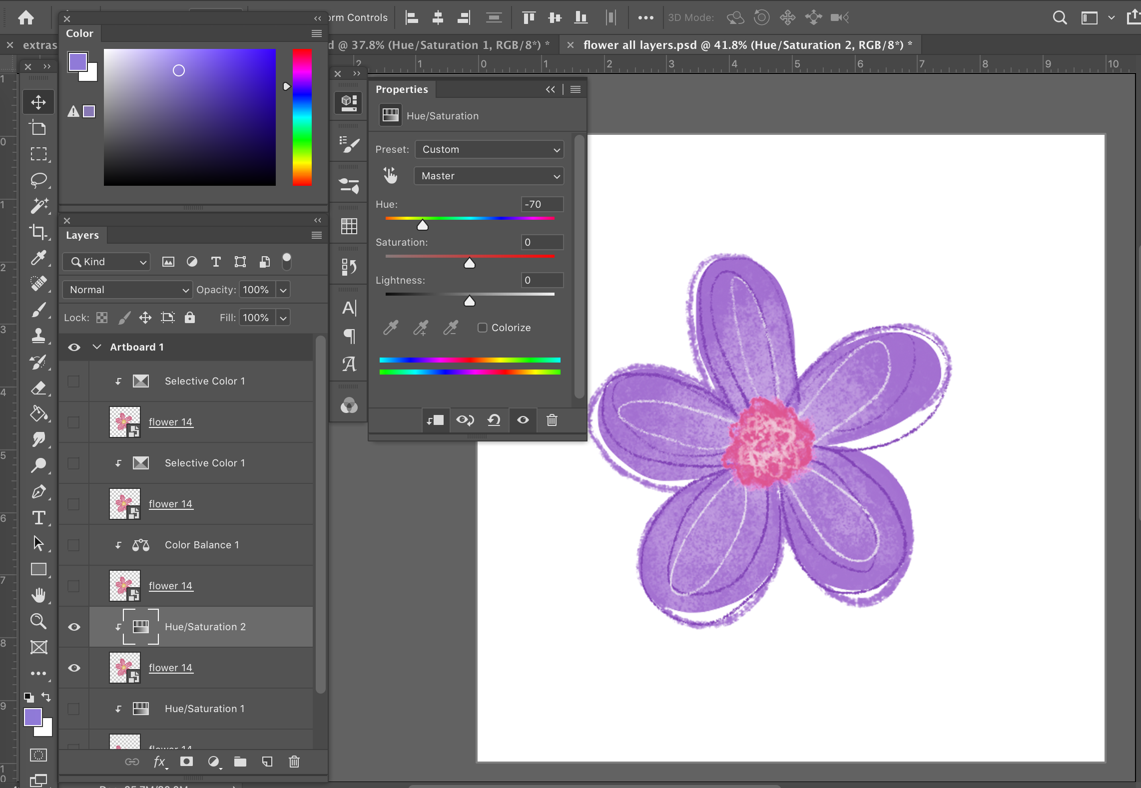Viewport: 1141px width, 788px height.
Task: Delete adjustment layer from Properties panel
Action: 552,420
